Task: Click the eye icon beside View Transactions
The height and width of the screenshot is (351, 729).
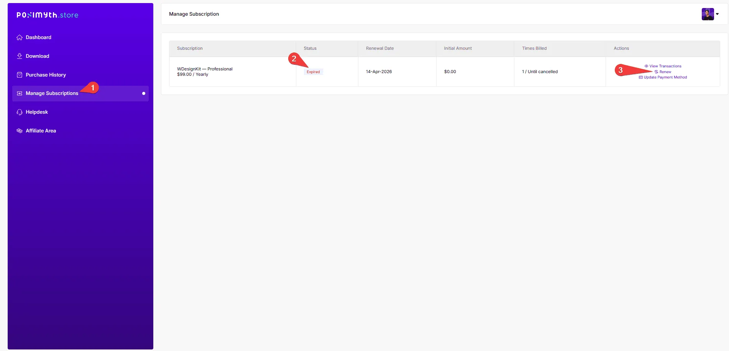Action: tap(646, 66)
